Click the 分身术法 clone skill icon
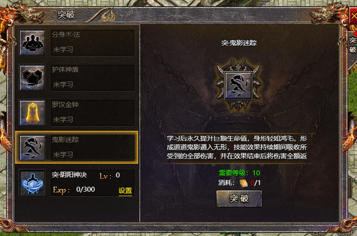The height and width of the screenshot is (236, 357). (x=32, y=42)
